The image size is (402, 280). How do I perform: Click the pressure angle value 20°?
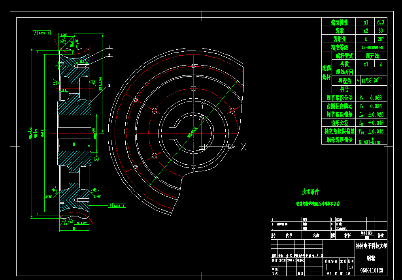pos(381,39)
